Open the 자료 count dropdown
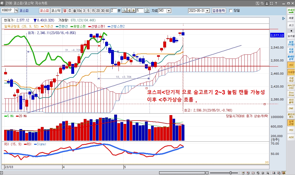This screenshot has height=175, width=295. 169,11
